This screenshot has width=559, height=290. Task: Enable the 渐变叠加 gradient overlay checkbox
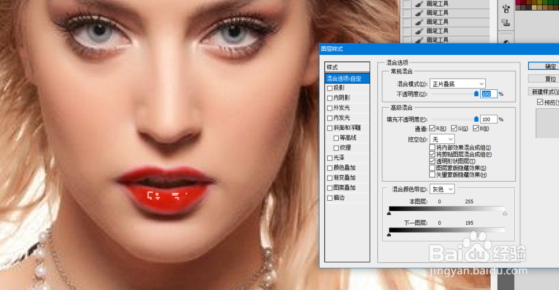point(330,177)
